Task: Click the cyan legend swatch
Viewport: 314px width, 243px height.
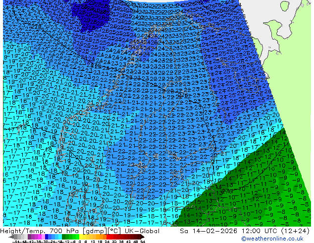Action: 60,237
